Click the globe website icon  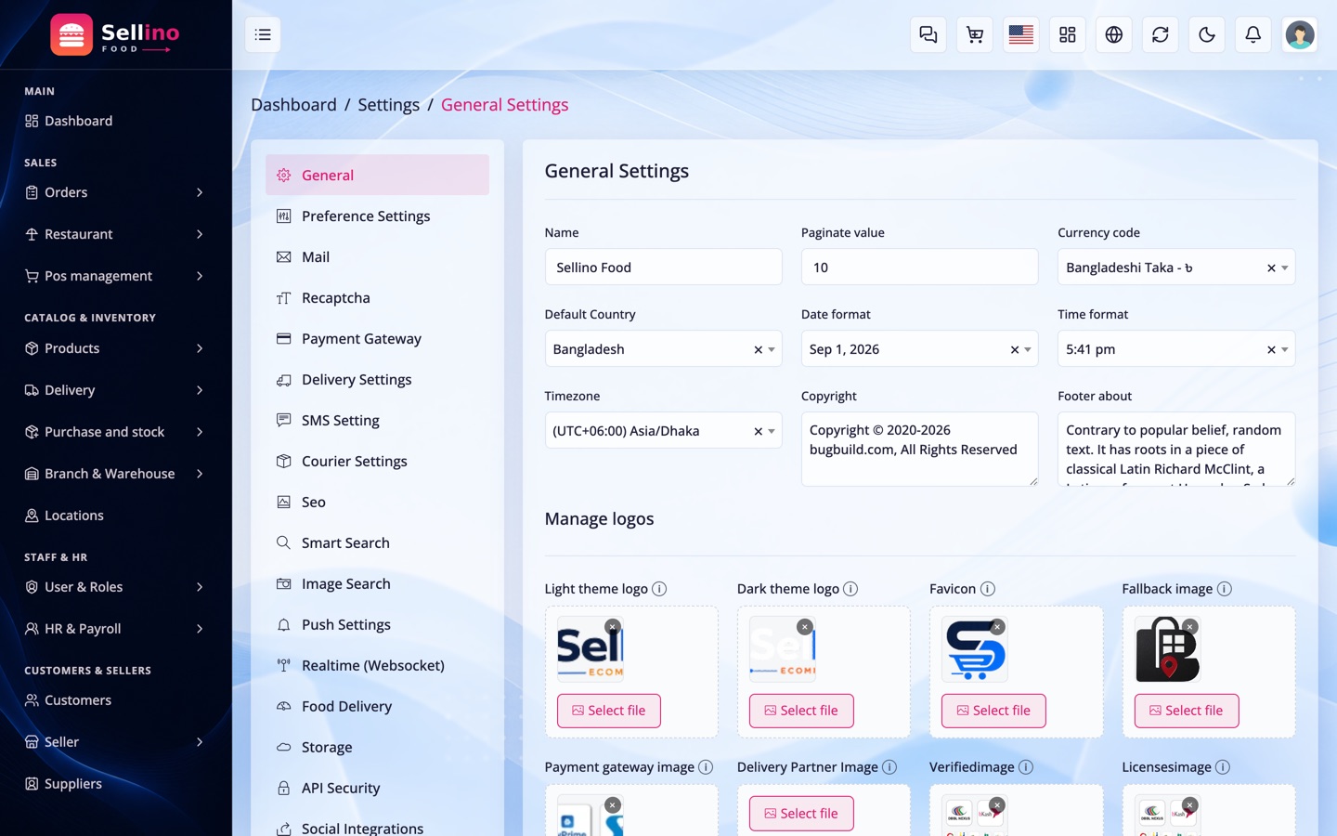(1114, 34)
